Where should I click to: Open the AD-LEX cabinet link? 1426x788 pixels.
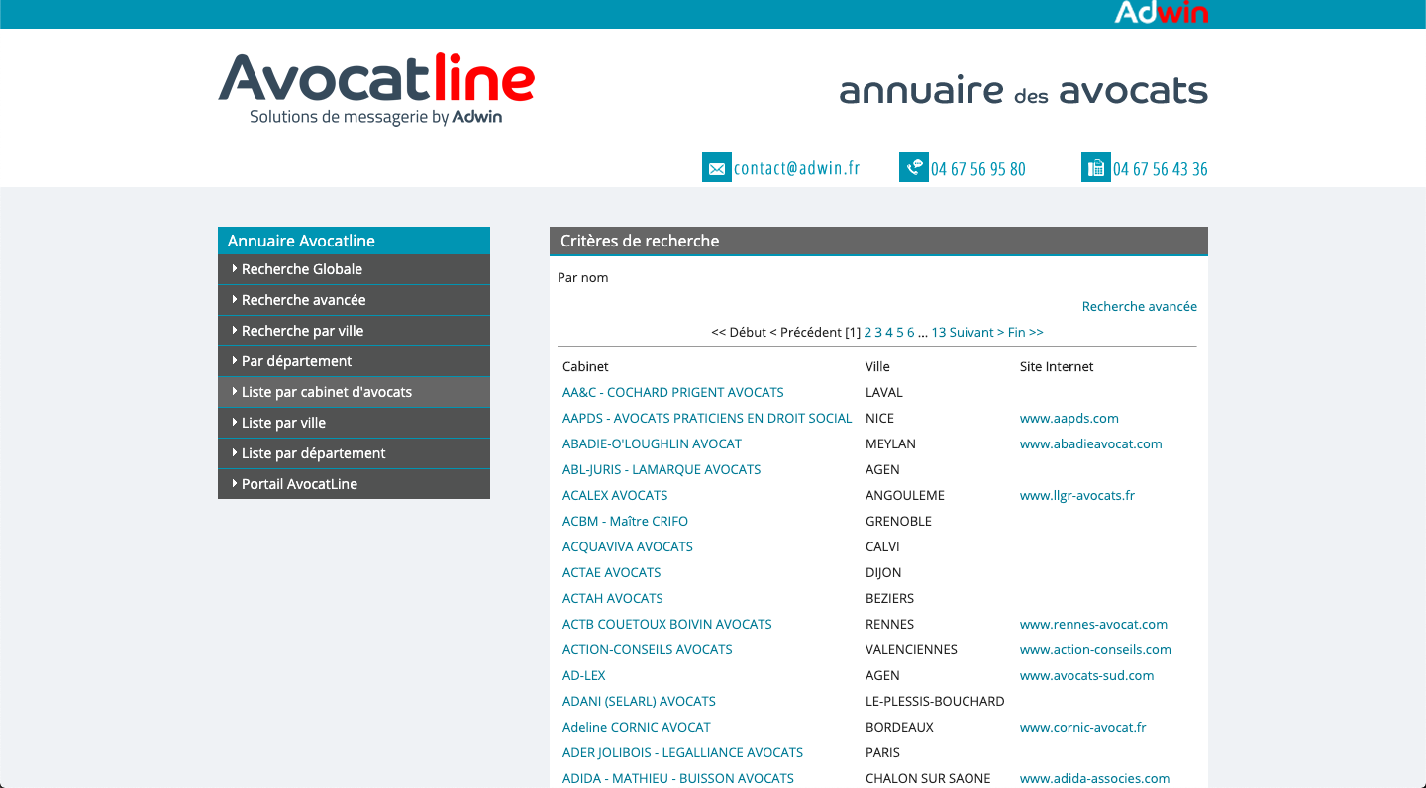pyautogui.click(x=584, y=676)
